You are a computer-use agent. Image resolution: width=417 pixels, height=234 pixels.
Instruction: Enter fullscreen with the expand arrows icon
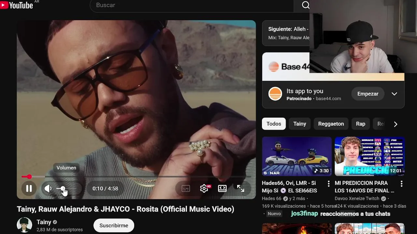tap(240, 188)
